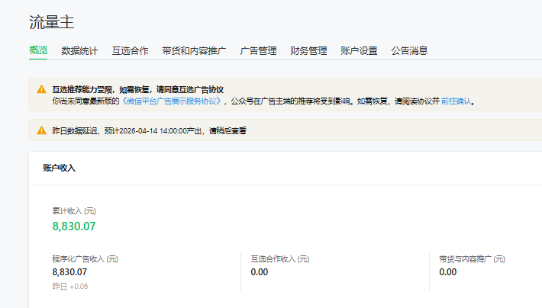The width and height of the screenshot is (542, 308).
Task: Click the 账户收入 section heading
Action: point(59,168)
